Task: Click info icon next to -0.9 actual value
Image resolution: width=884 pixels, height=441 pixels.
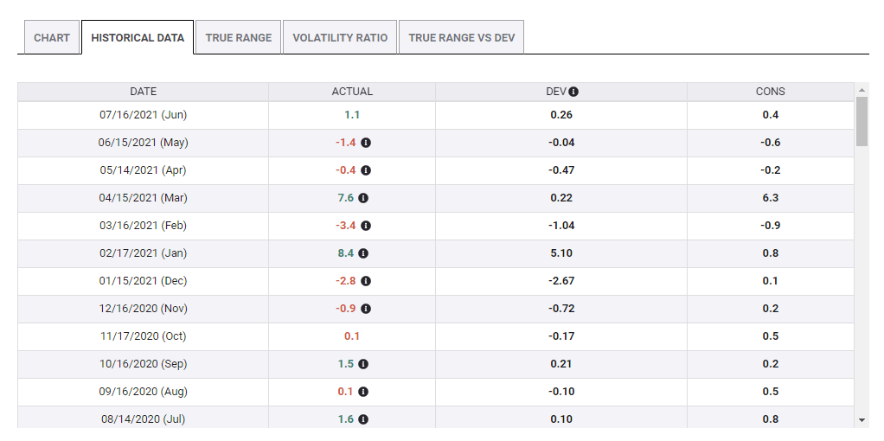Action: pyautogui.click(x=366, y=309)
